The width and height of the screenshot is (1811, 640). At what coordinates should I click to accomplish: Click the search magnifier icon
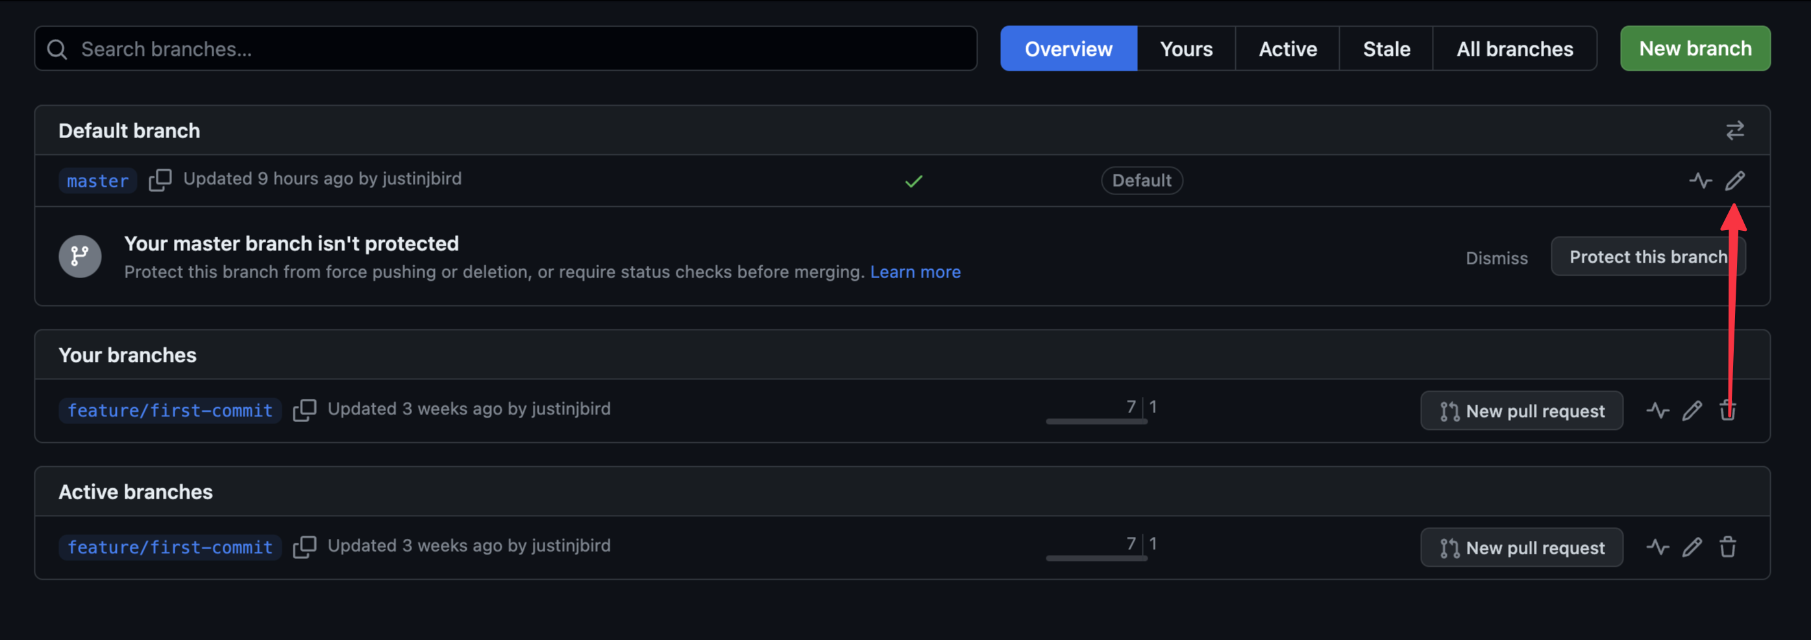[x=58, y=49]
